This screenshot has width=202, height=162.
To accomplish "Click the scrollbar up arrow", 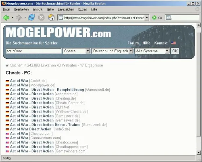I will tap(199, 25).
